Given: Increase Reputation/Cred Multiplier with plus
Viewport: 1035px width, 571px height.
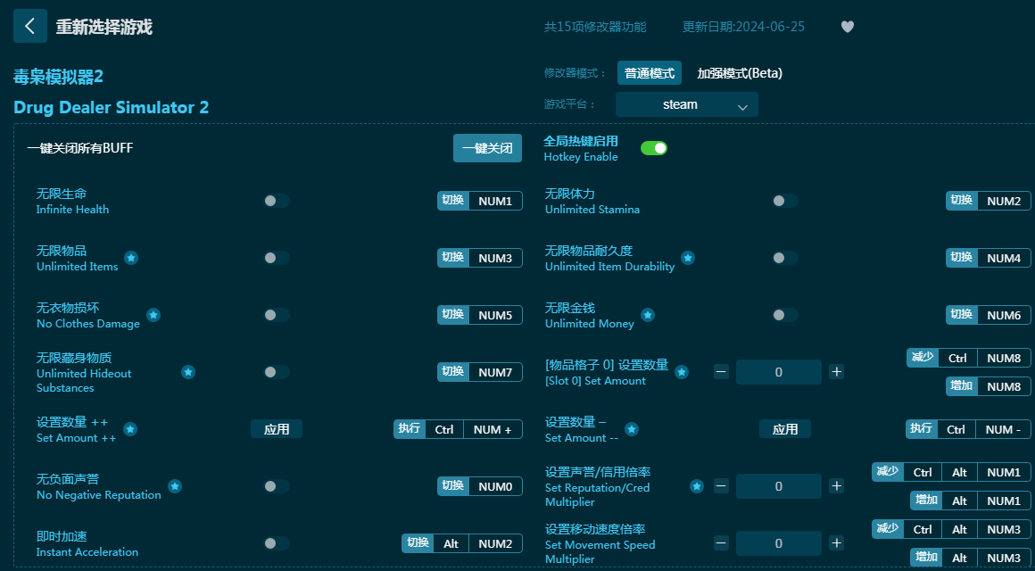Looking at the screenshot, I should [x=836, y=486].
